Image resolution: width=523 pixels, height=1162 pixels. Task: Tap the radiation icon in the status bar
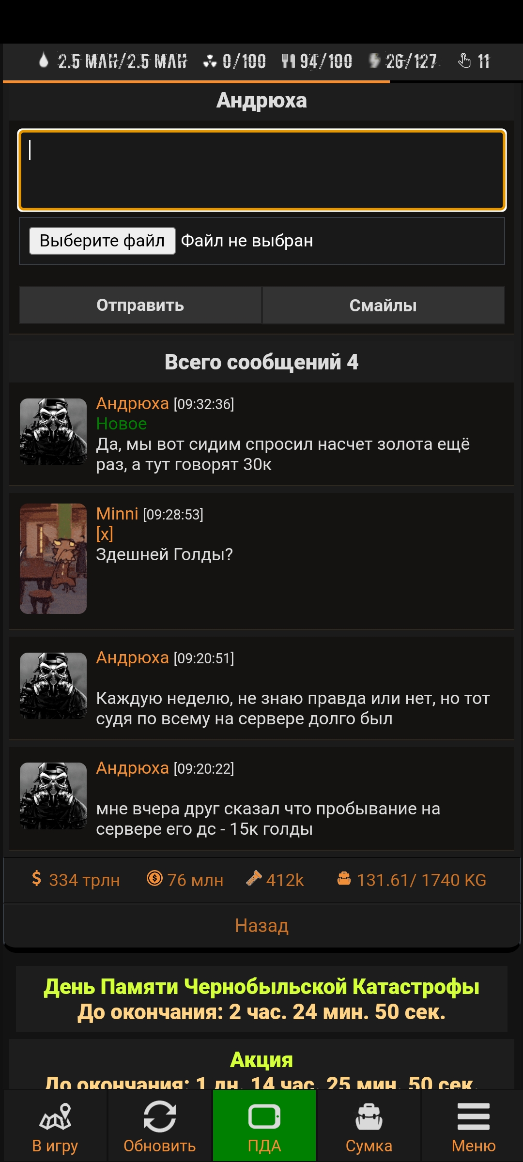(210, 61)
